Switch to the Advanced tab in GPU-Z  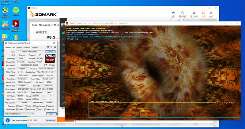coord(27,48)
